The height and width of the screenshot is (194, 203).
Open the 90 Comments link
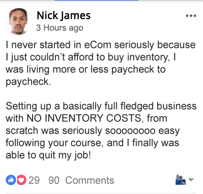click(x=81, y=180)
